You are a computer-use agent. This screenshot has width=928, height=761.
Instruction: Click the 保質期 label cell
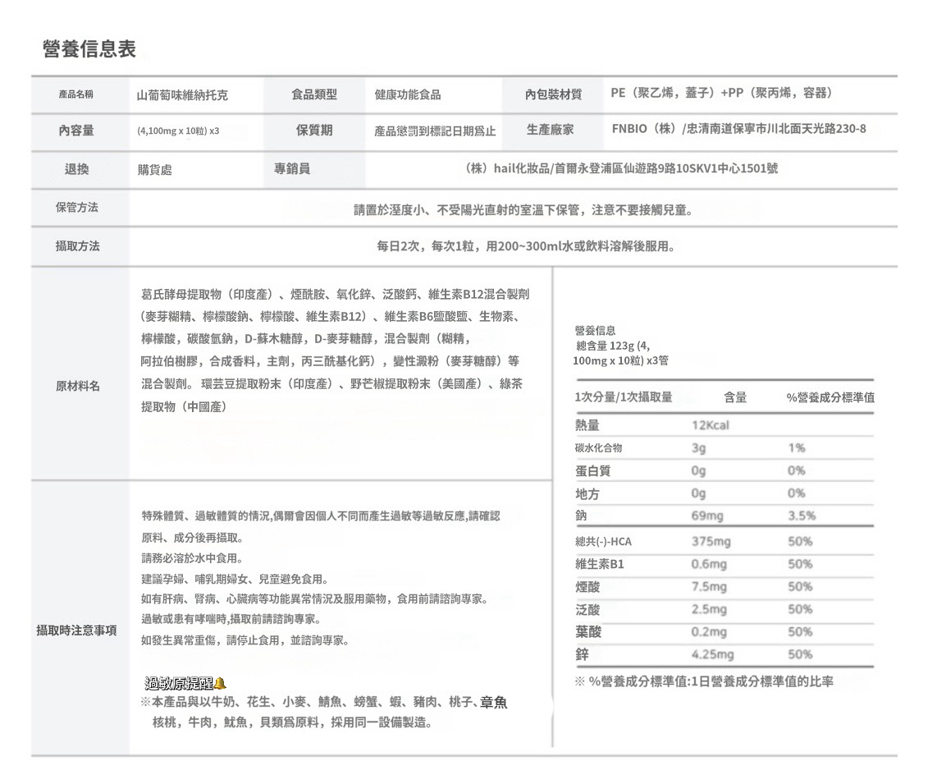click(314, 131)
